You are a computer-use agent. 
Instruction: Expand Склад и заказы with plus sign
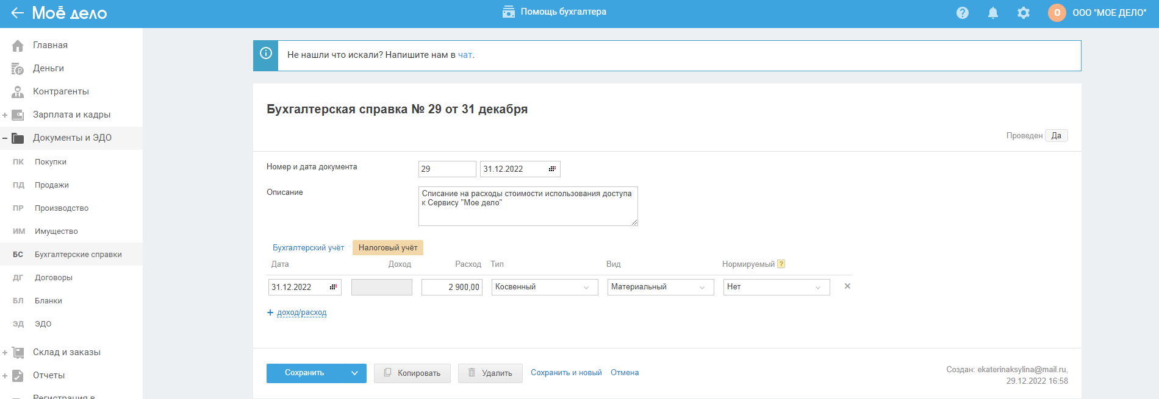[x=5, y=353]
